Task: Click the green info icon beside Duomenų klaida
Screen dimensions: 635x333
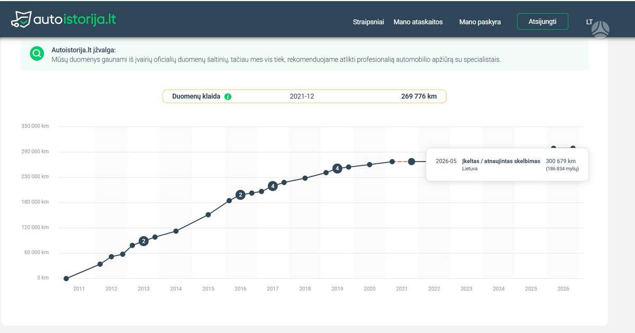Action: point(228,97)
